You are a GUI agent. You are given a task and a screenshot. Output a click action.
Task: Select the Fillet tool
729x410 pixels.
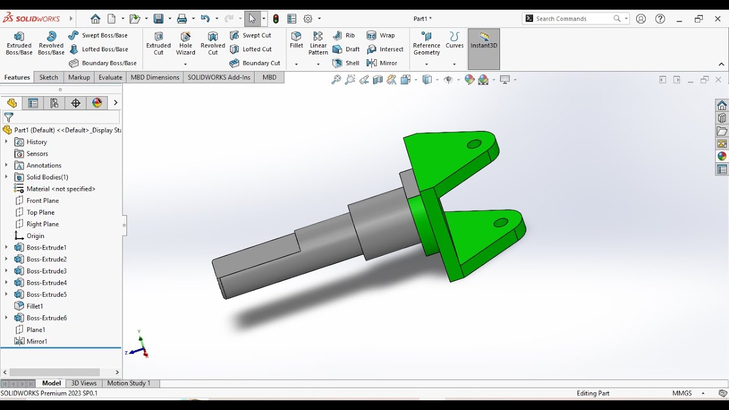tap(296, 39)
